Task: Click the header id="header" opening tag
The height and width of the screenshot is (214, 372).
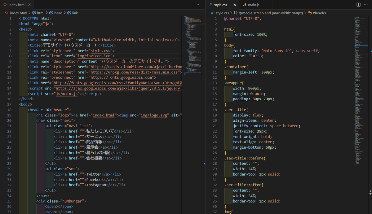Action: pos(49,110)
